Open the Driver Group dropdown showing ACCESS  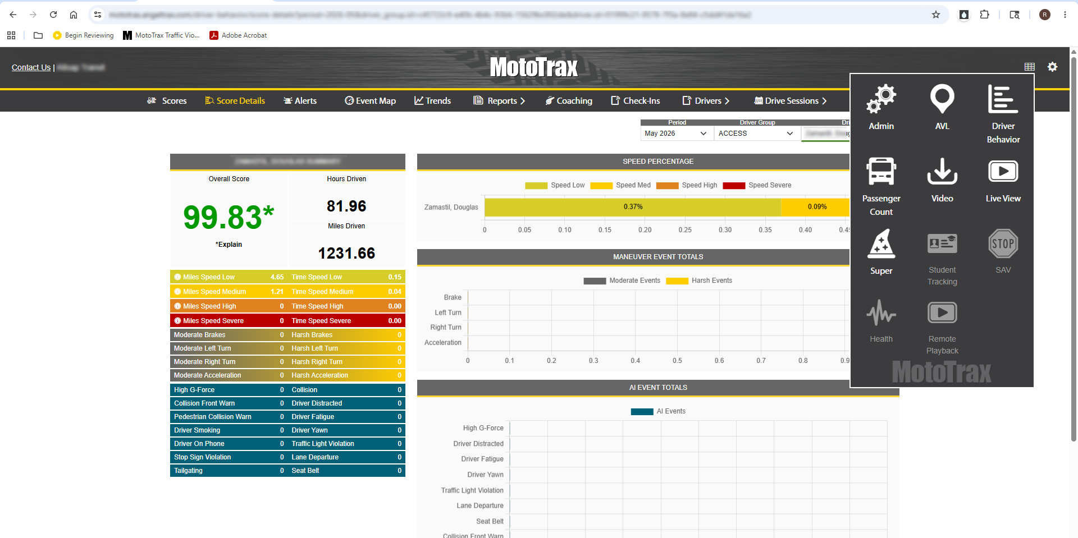point(757,134)
